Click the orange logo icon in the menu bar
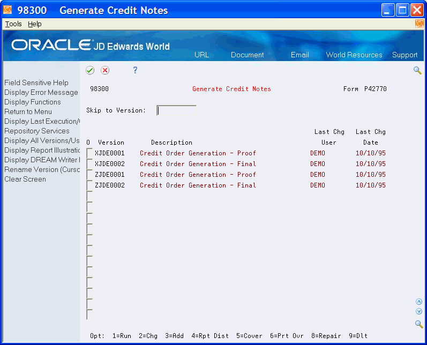427x345 pixels. [x=419, y=24]
